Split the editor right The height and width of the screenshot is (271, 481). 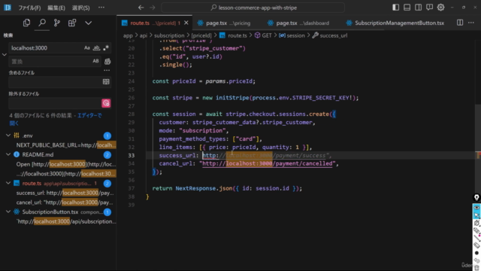(x=460, y=23)
